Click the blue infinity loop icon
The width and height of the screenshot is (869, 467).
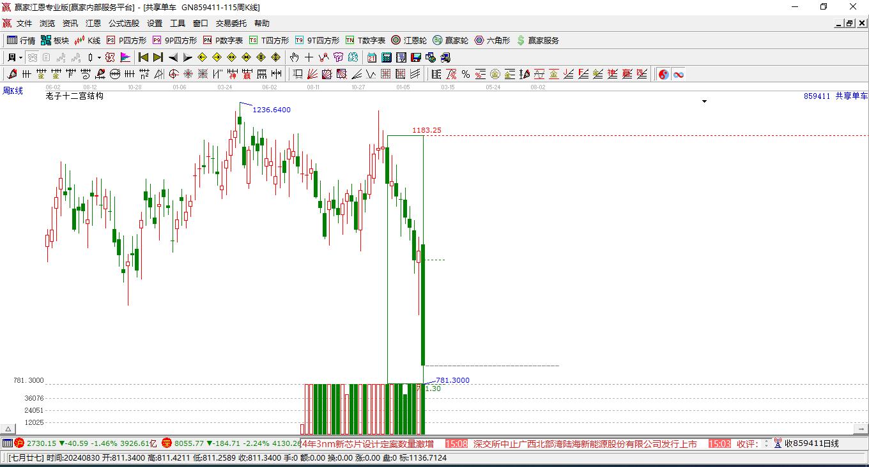[x=679, y=74]
